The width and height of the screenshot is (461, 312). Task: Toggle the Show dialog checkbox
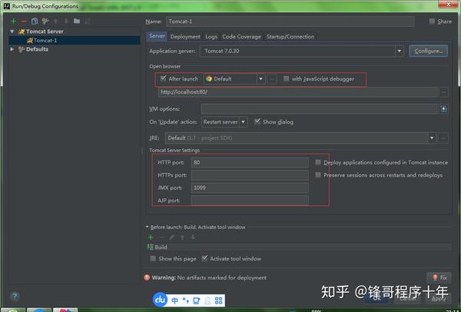(x=257, y=121)
